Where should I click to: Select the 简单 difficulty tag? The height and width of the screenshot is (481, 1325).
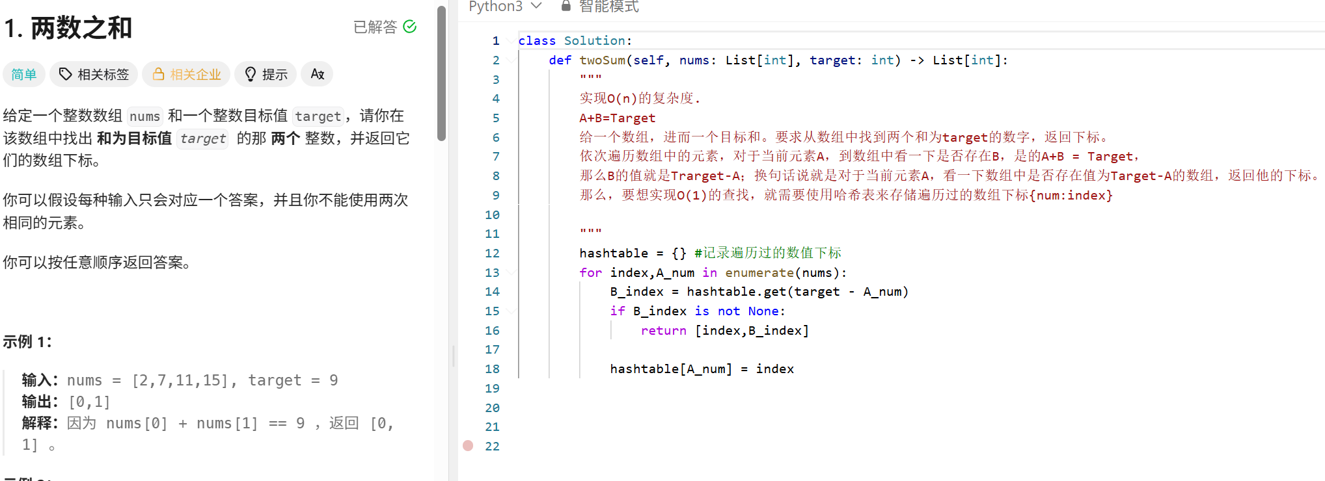pos(24,74)
